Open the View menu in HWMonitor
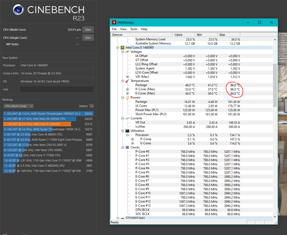This screenshot has height=235, width=287. click(x=123, y=29)
